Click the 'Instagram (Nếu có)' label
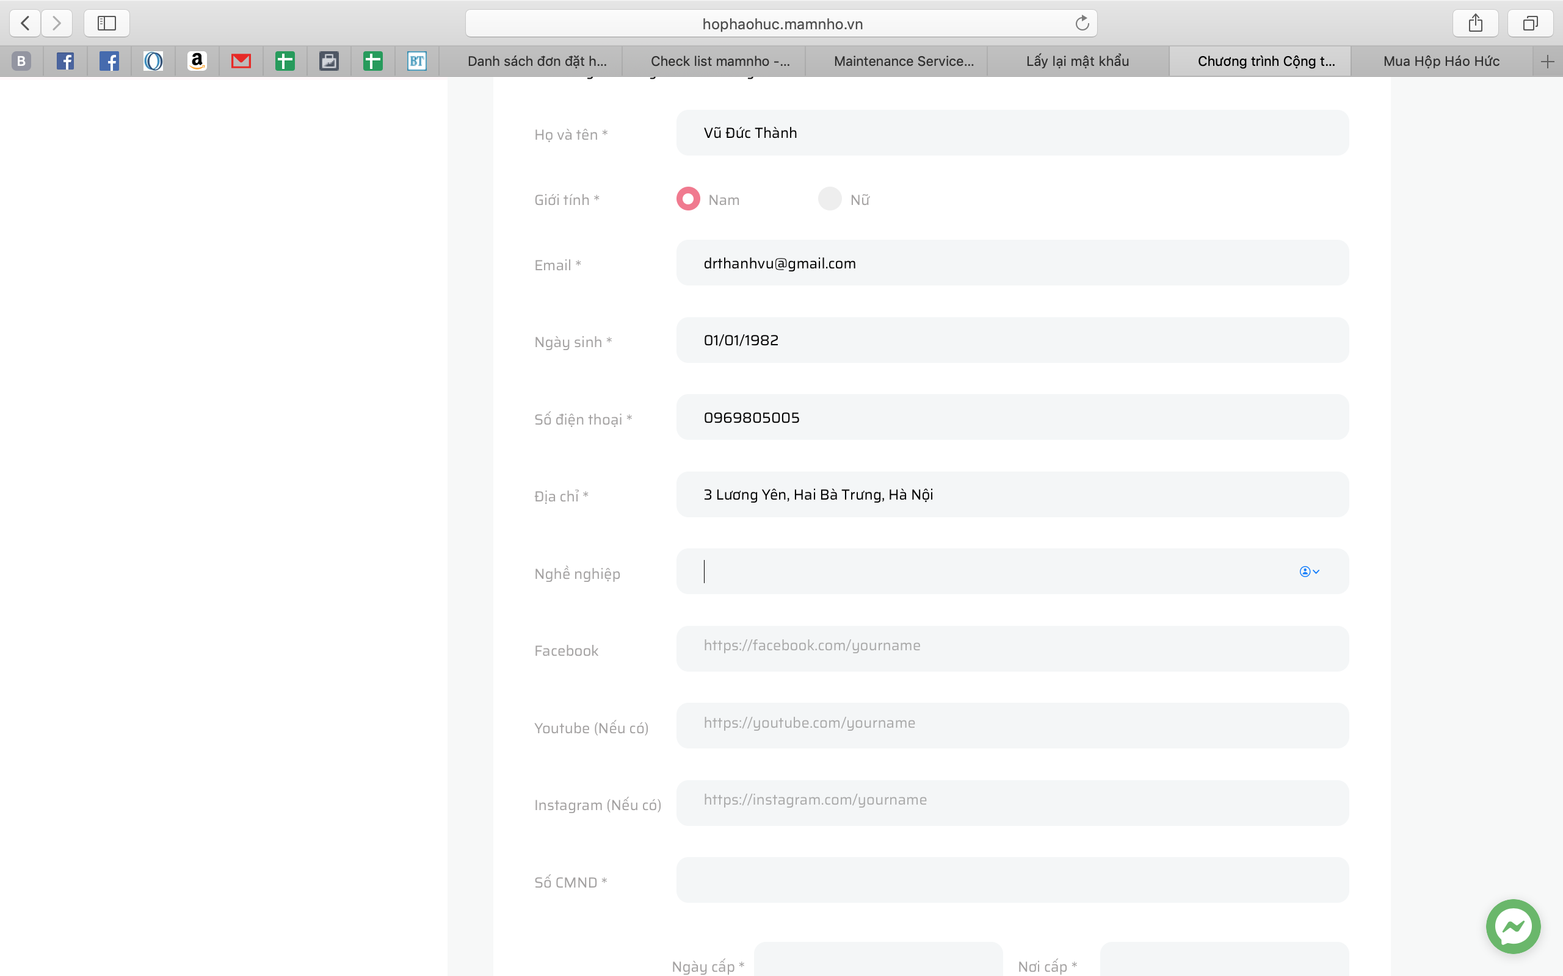This screenshot has height=976, width=1563. [598, 805]
